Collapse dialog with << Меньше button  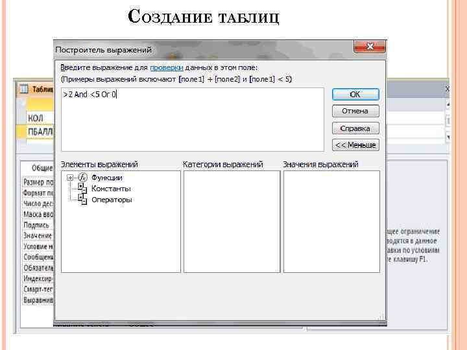[355, 145]
